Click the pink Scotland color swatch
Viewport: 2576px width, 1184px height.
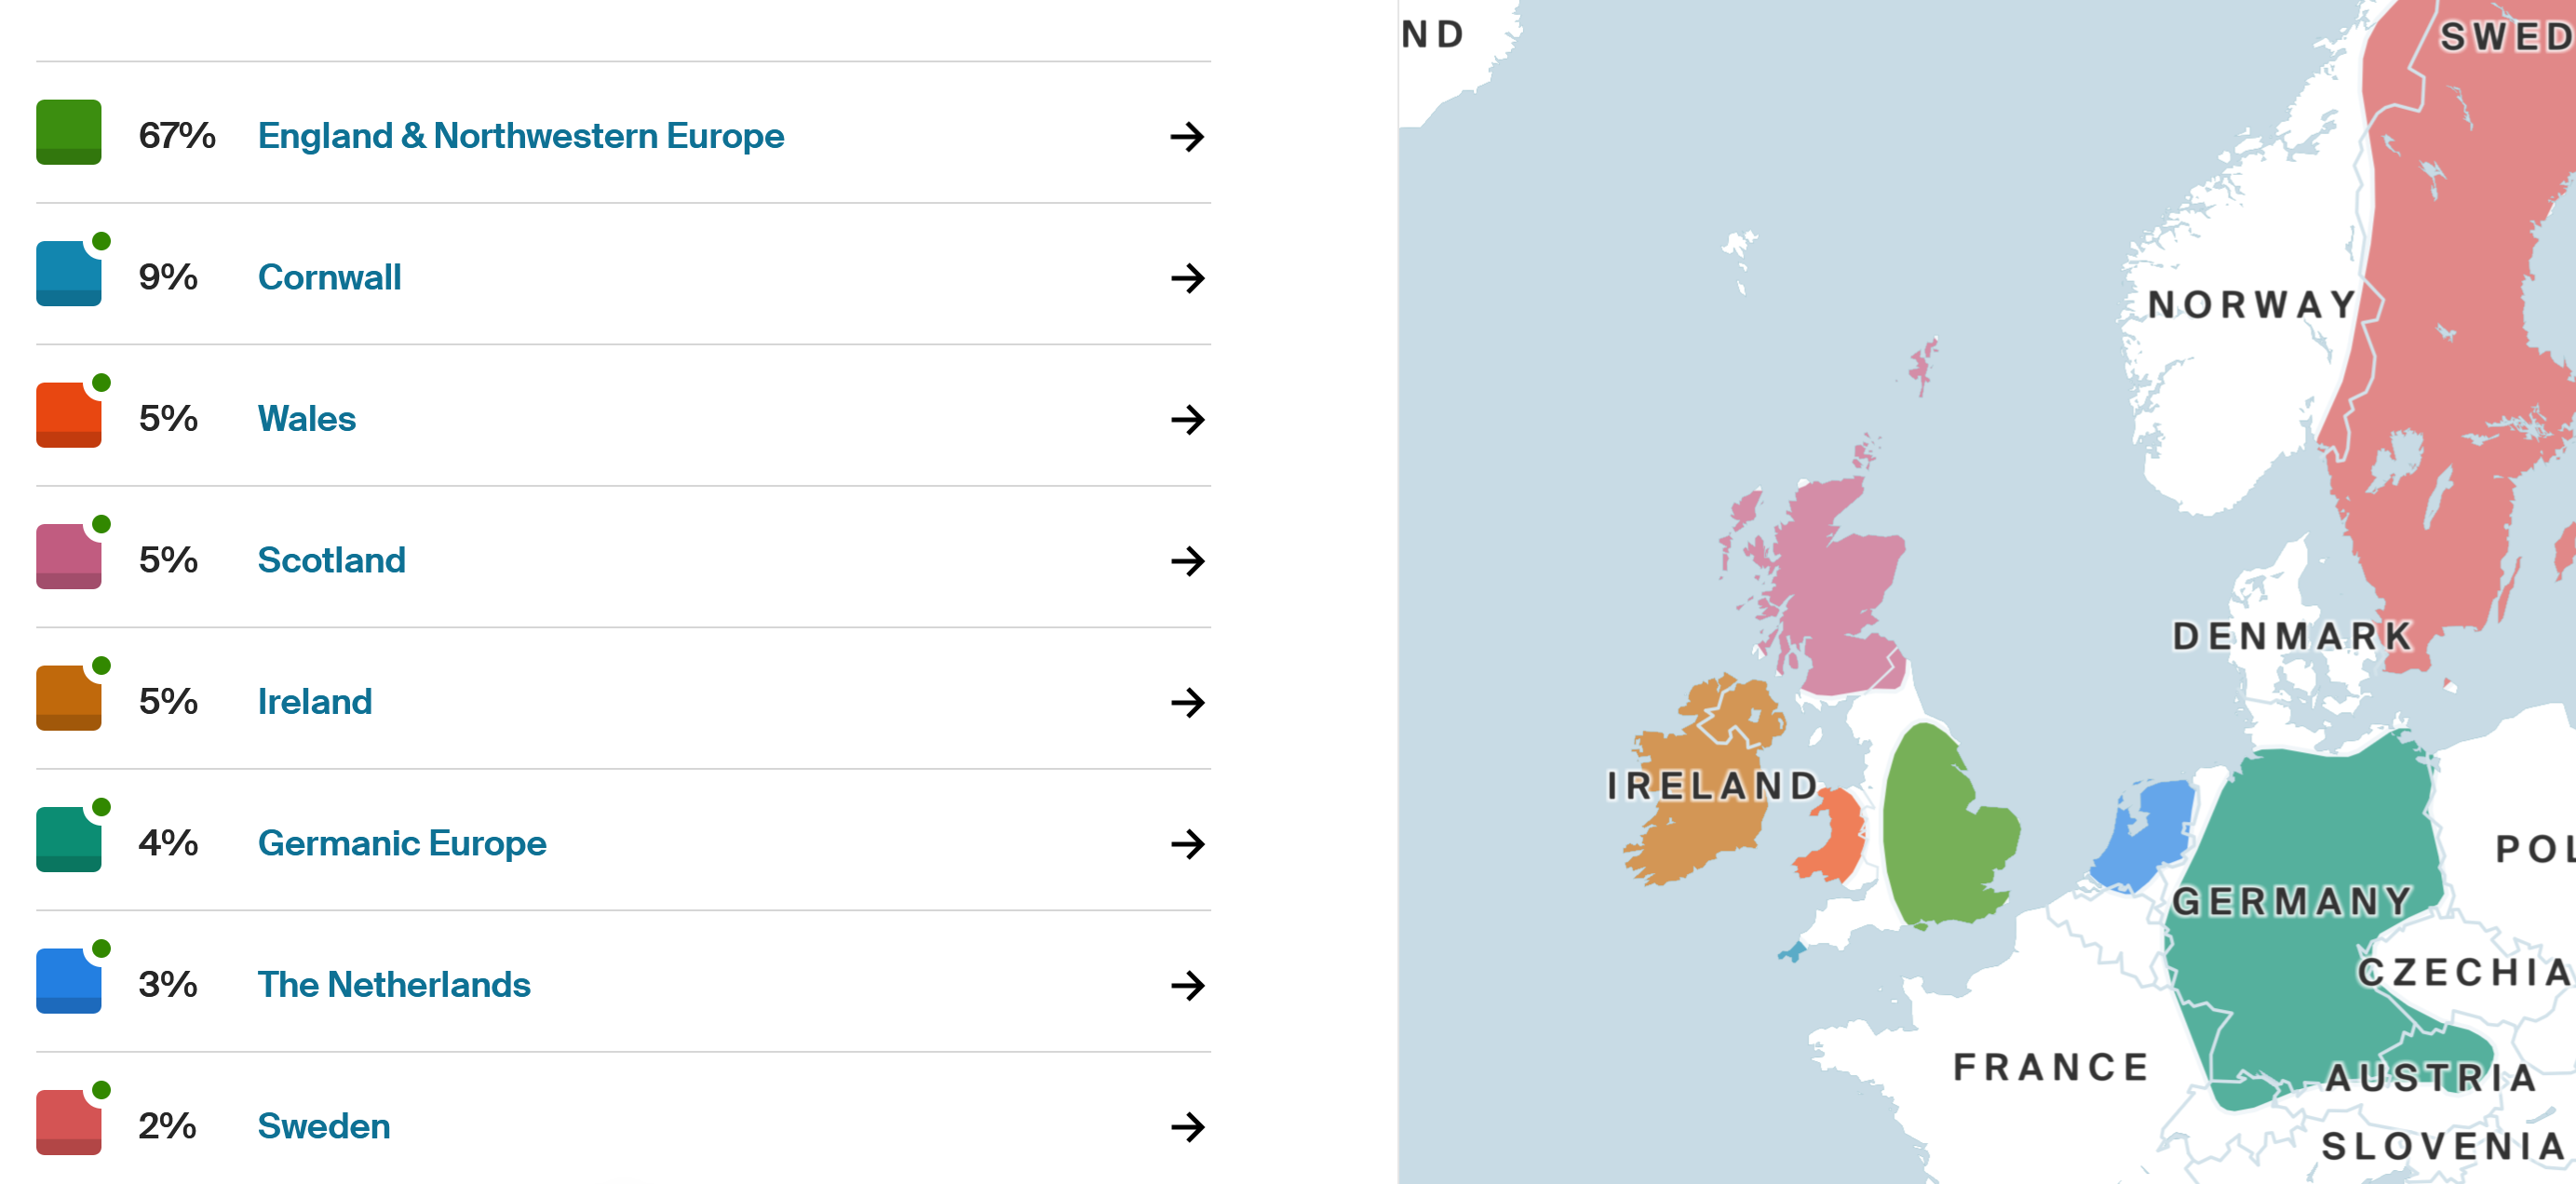69,556
